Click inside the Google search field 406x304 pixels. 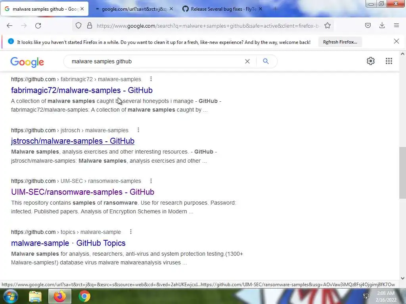click(155, 61)
